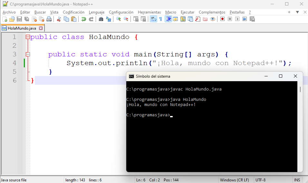Click the Save All icon

[x=27, y=19]
